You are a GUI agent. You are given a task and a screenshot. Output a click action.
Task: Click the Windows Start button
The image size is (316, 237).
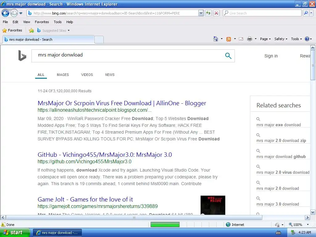[15, 233]
